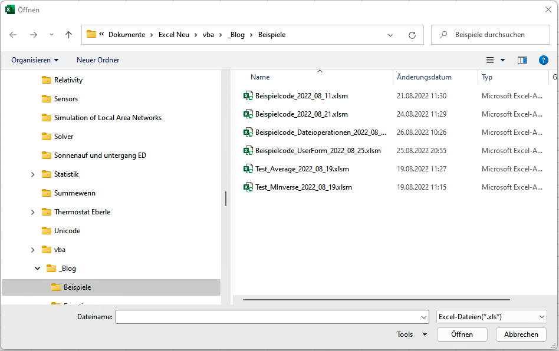Select file Test_MInverse_2022_08_19.xlsm
This screenshot has height=351, width=559.
(304, 187)
